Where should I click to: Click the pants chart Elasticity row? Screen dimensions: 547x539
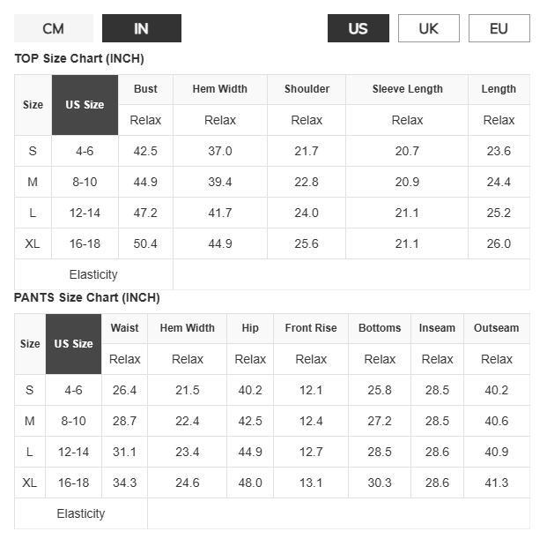[272, 513]
